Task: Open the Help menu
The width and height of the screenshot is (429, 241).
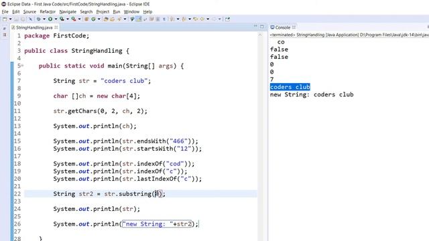Action: 147,12
